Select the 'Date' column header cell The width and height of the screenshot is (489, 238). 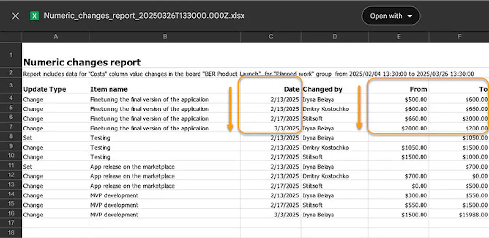[291, 89]
